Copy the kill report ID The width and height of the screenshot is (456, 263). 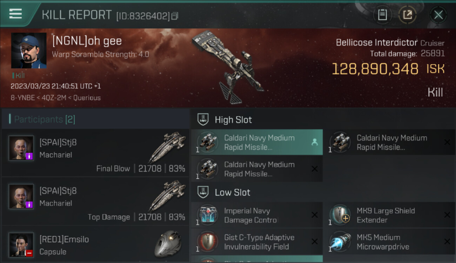(175, 16)
